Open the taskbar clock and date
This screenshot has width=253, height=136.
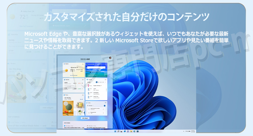(193, 131)
